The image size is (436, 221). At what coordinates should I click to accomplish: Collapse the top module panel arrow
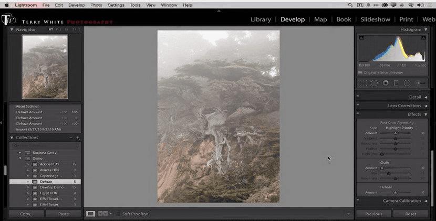point(219,11)
